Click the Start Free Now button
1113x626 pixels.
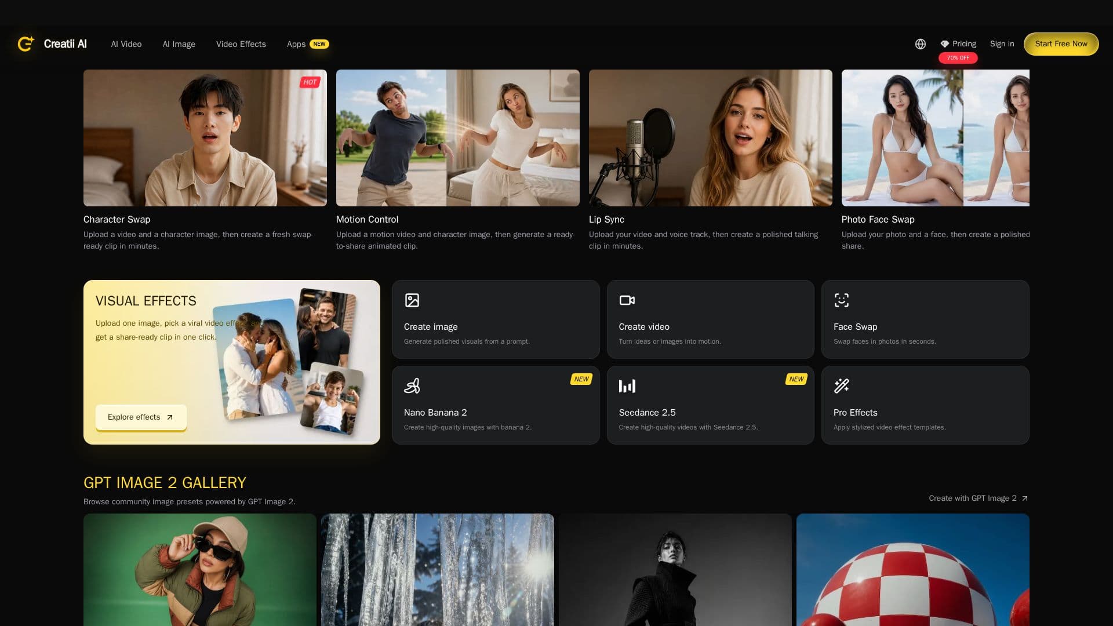pyautogui.click(x=1061, y=44)
